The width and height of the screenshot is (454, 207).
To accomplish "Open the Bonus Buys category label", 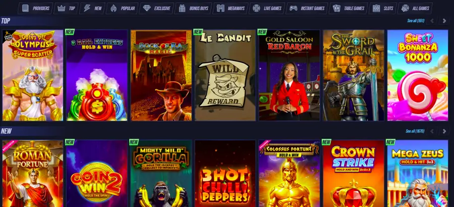I will click(199, 9).
